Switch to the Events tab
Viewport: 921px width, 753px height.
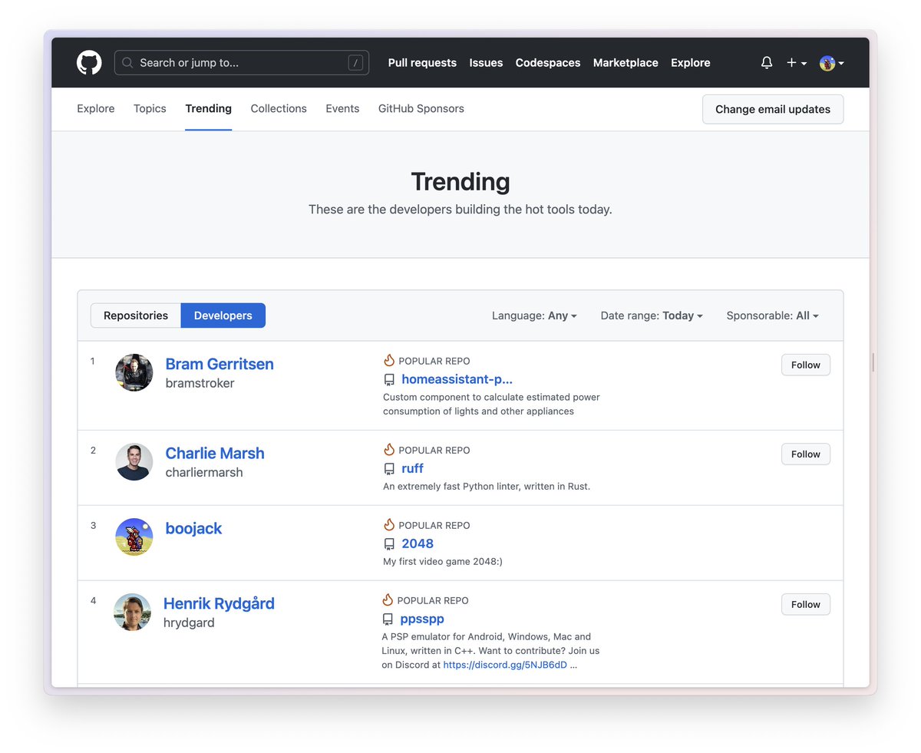point(342,109)
